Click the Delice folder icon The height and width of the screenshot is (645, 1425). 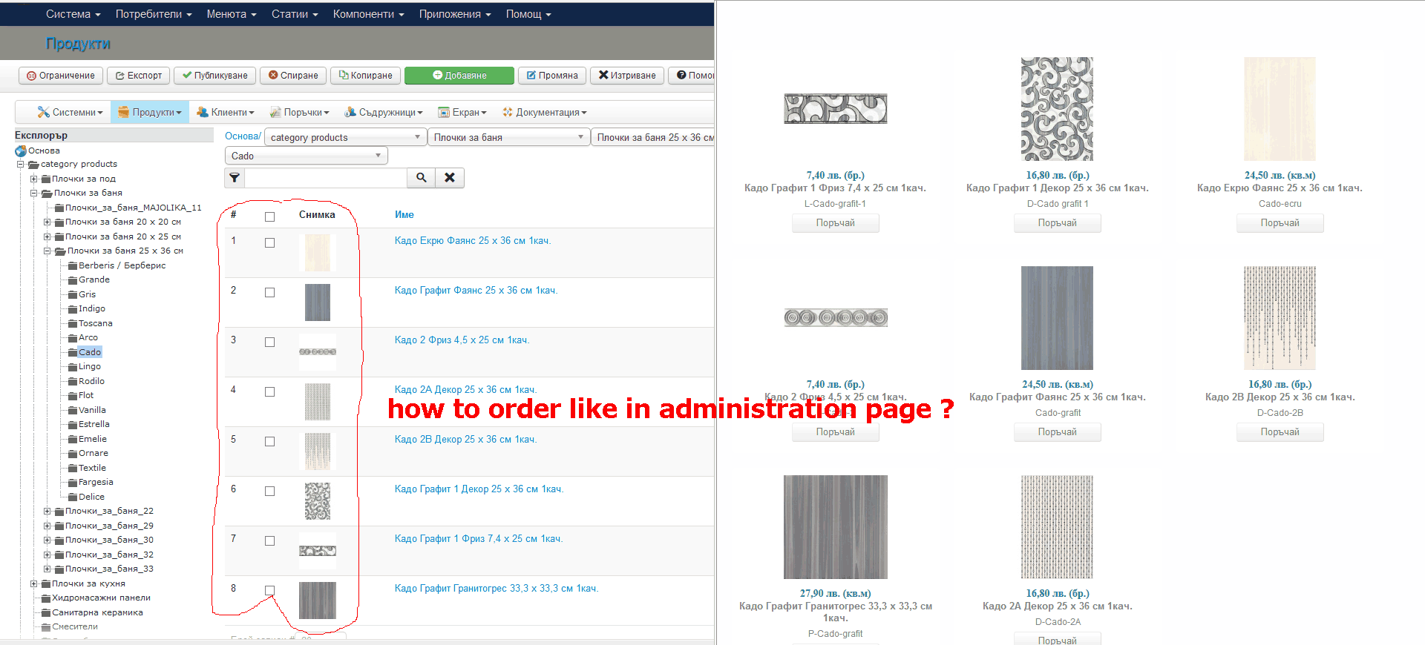[73, 497]
